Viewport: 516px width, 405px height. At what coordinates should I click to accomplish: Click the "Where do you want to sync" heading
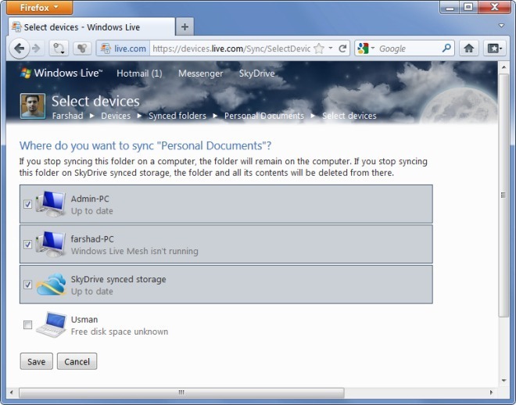(x=145, y=145)
